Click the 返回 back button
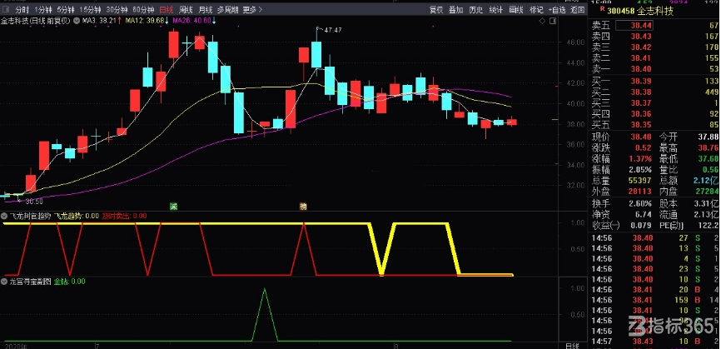 point(578,10)
